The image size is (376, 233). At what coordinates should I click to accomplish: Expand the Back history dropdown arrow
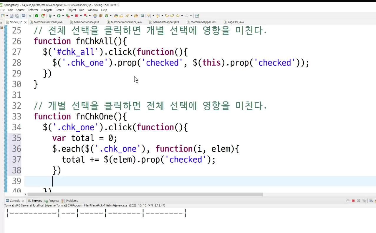[182, 16]
